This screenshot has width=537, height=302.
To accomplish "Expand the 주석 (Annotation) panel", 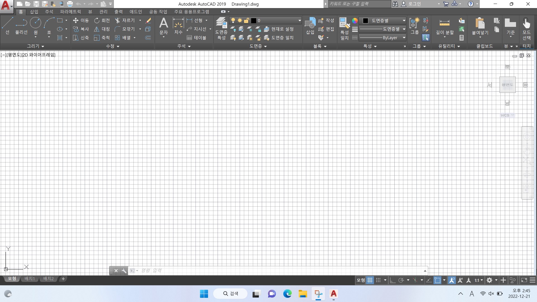I will (x=184, y=46).
